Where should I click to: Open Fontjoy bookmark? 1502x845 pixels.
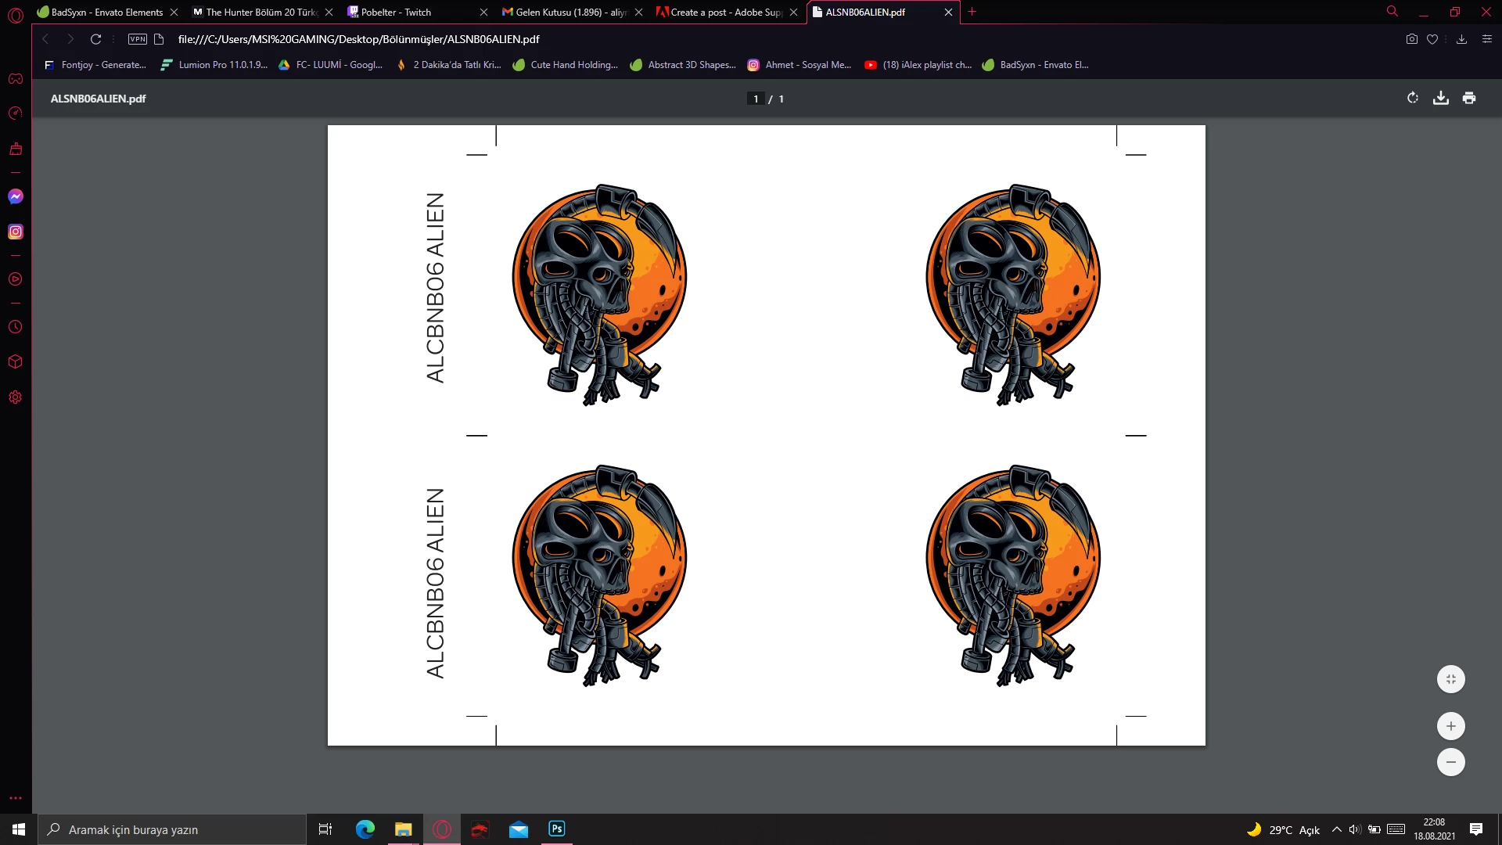95,65
